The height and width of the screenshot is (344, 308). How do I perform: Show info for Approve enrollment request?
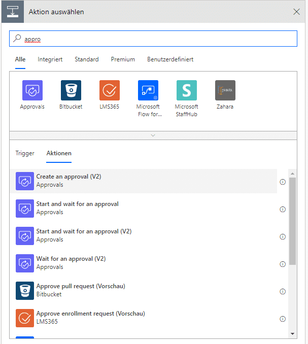coord(283,319)
